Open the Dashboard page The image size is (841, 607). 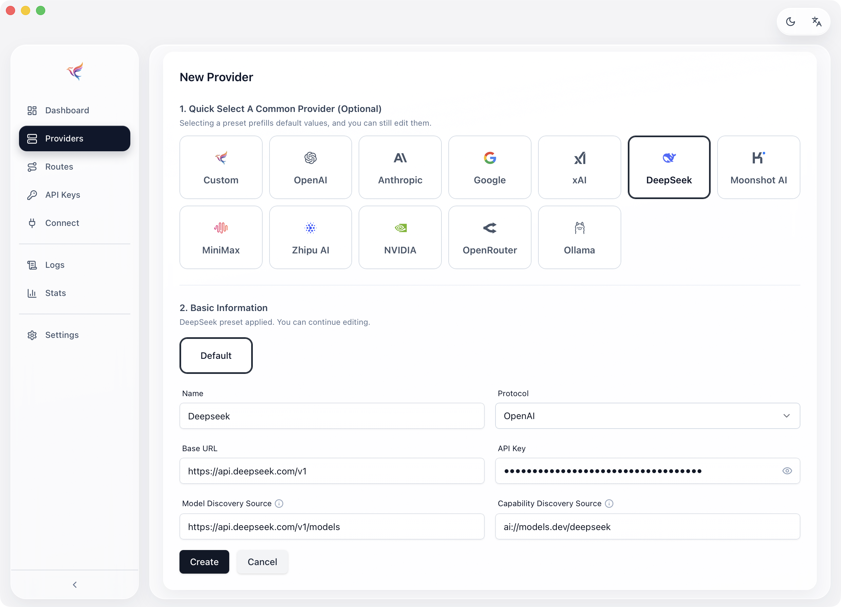point(75,110)
